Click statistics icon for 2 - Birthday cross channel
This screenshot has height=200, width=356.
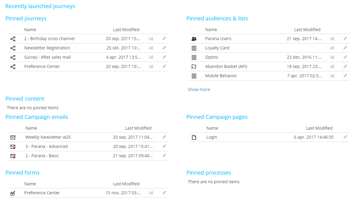point(151,39)
